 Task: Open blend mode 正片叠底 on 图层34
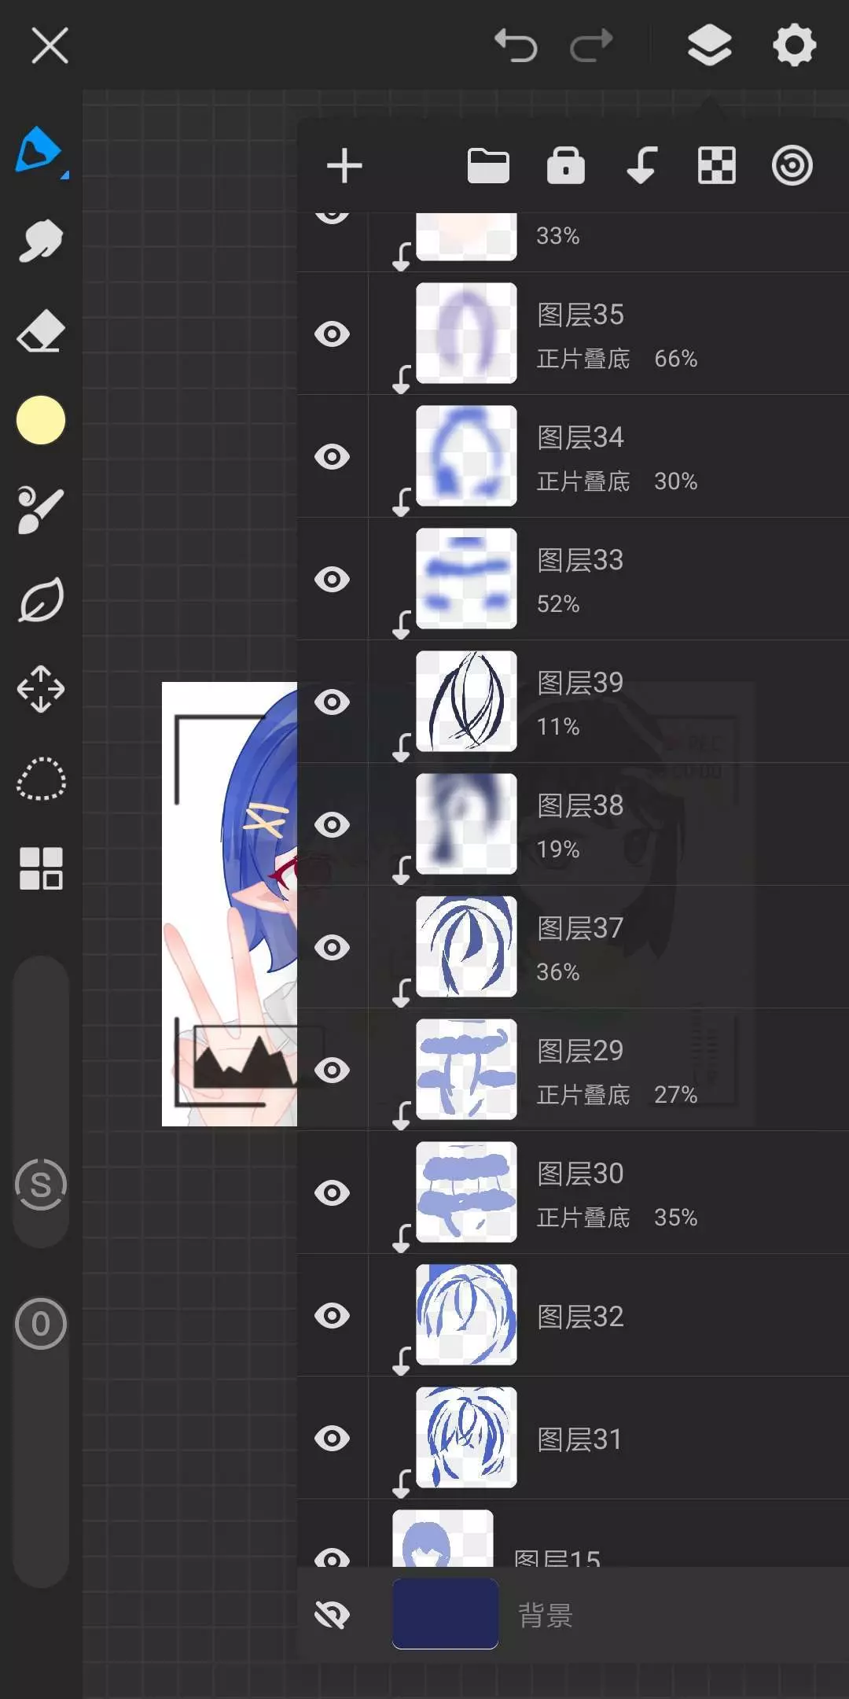[x=583, y=481]
